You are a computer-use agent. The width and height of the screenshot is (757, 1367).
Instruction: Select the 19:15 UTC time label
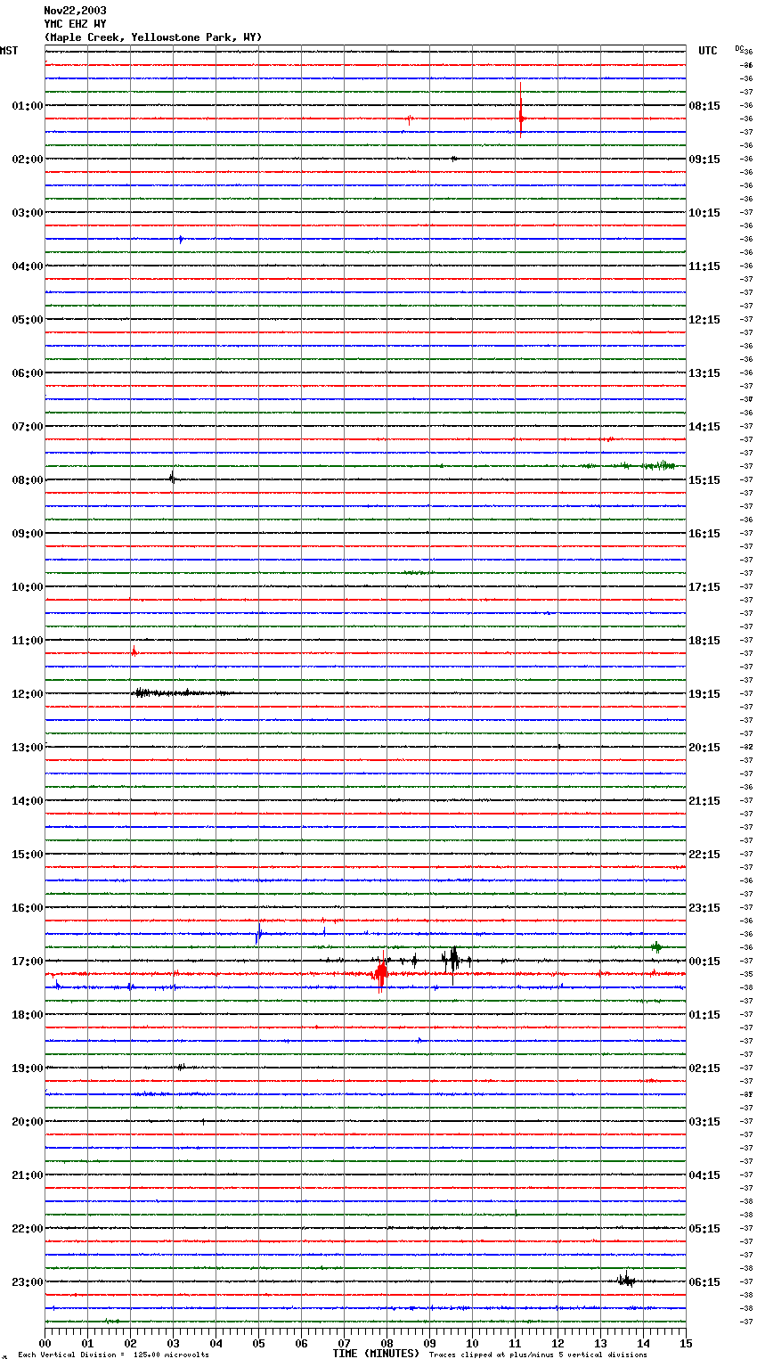coord(704,694)
